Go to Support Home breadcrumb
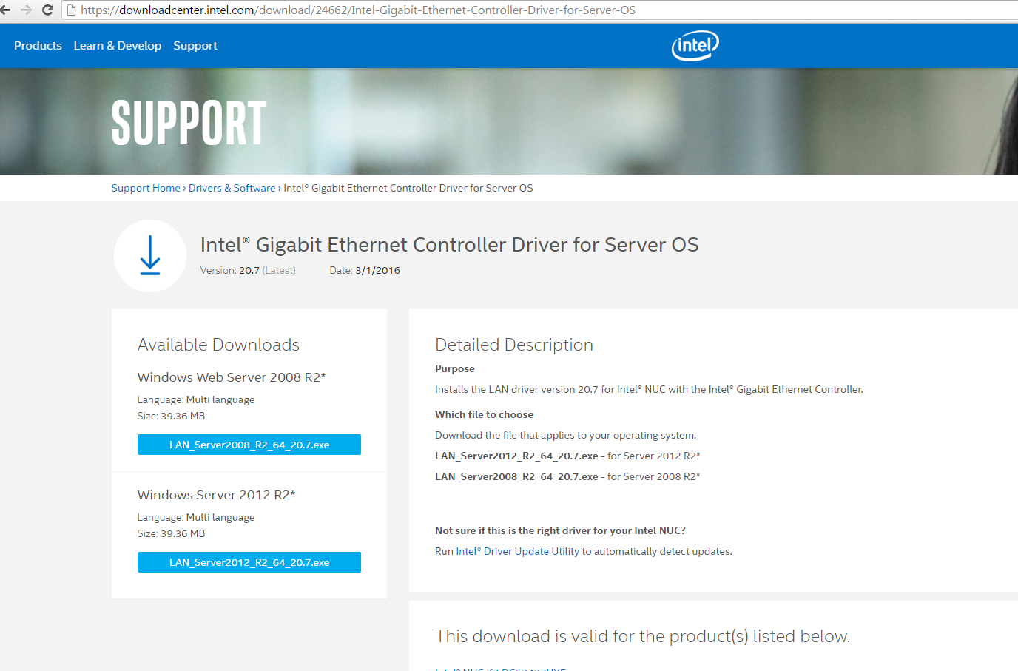 [x=146, y=188]
